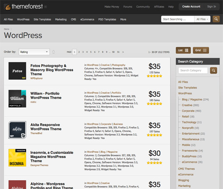Click Blog / Magazine link in Insomnia row
The width and height of the screenshot is (223, 189).
coord(109,152)
